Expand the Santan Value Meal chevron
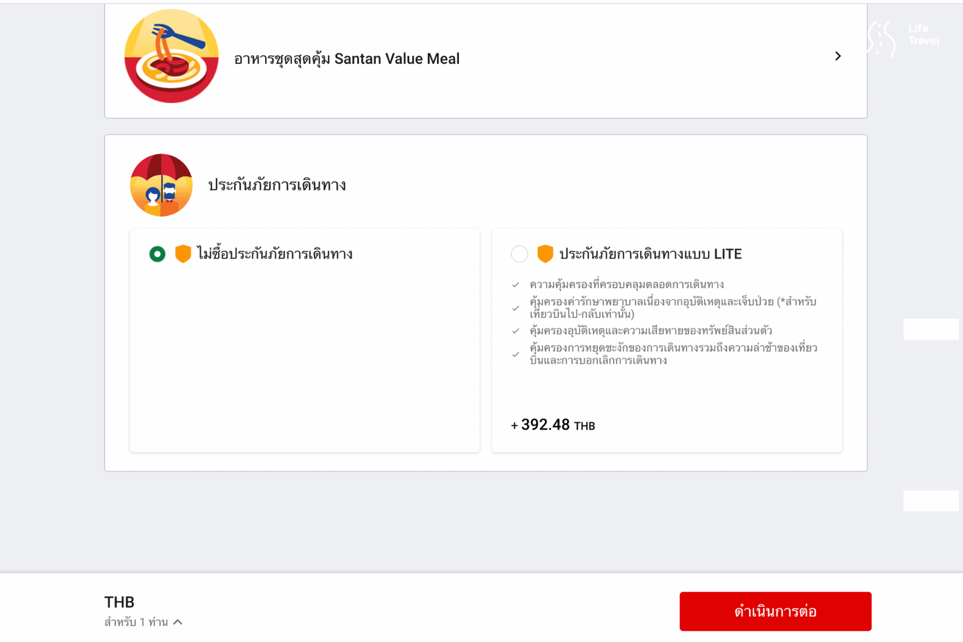This screenshot has width=963, height=642. coord(838,56)
